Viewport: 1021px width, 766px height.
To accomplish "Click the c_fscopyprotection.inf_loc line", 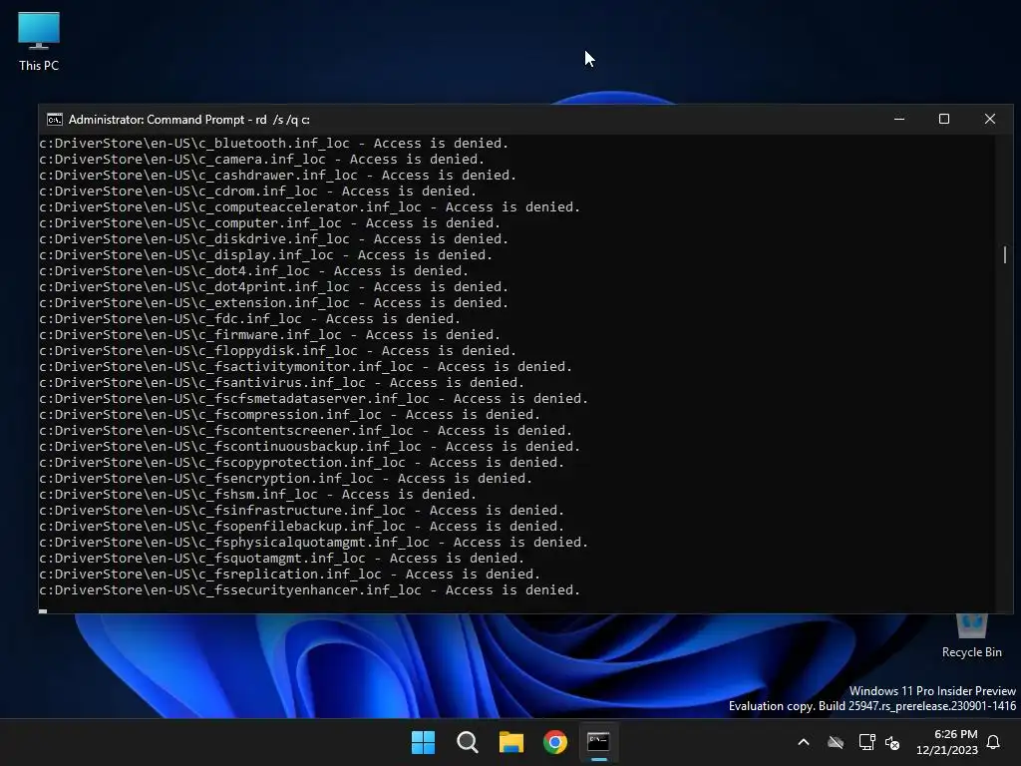I will (301, 463).
